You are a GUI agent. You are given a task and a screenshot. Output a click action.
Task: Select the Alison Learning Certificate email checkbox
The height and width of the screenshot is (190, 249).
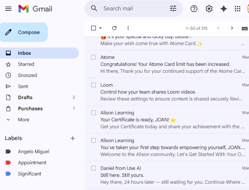pyautogui.click(x=94, y=113)
